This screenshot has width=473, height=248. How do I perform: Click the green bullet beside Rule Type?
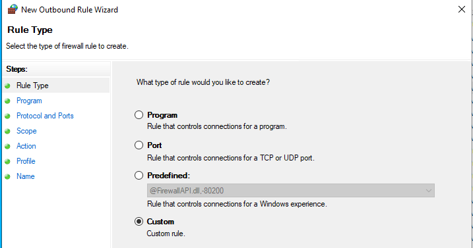pos(7,86)
